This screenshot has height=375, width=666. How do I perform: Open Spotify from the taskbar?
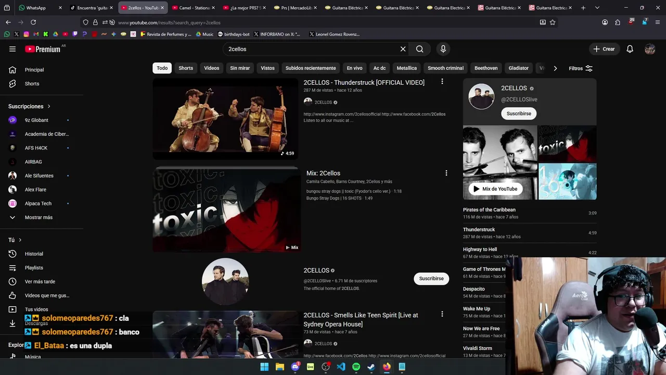[356, 367]
